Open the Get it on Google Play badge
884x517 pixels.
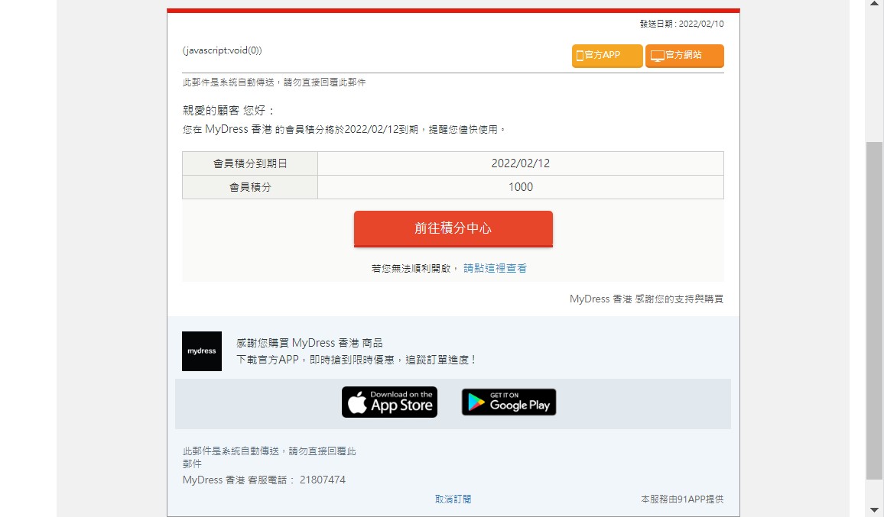click(x=509, y=402)
